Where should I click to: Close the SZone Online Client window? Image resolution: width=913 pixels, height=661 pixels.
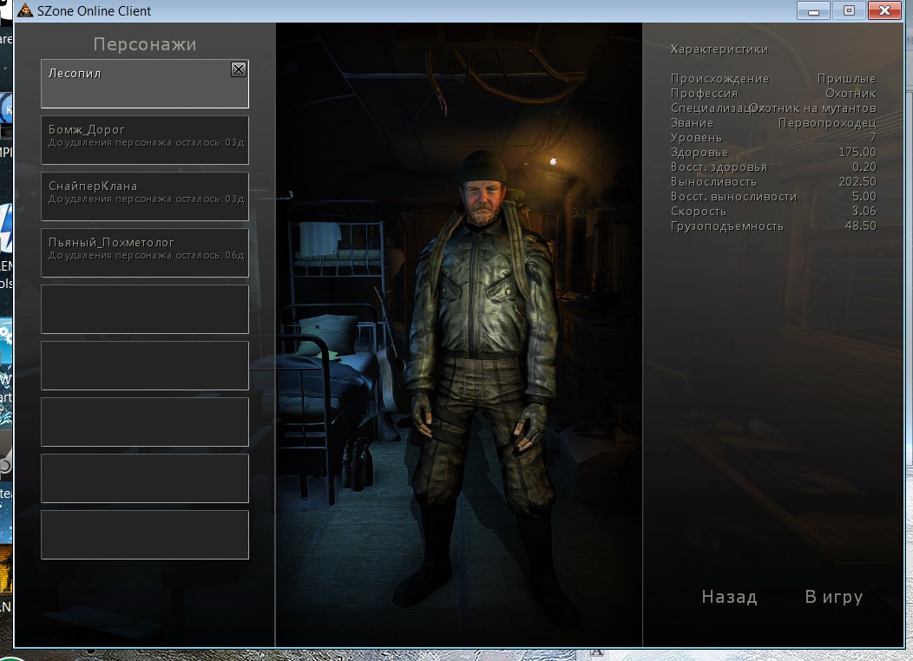tap(884, 11)
